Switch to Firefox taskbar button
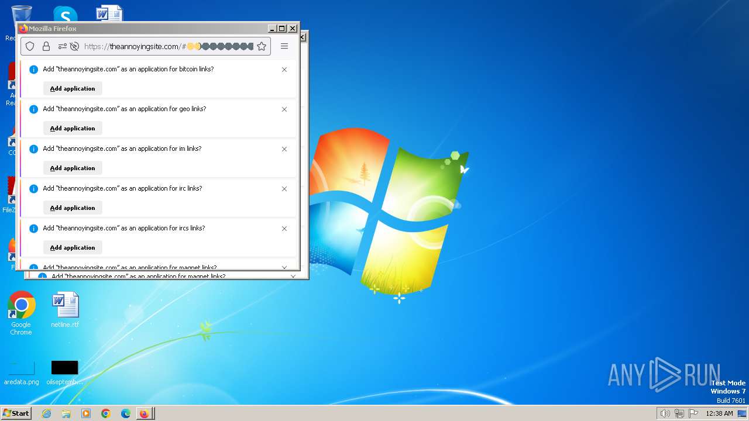749x421 pixels. point(145,413)
